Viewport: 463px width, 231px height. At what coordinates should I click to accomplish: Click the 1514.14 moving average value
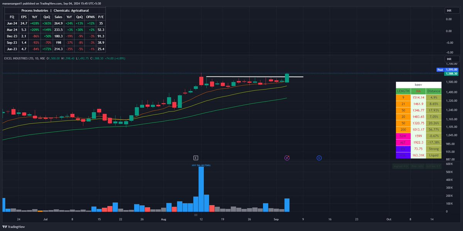pyautogui.click(x=418, y=98)
